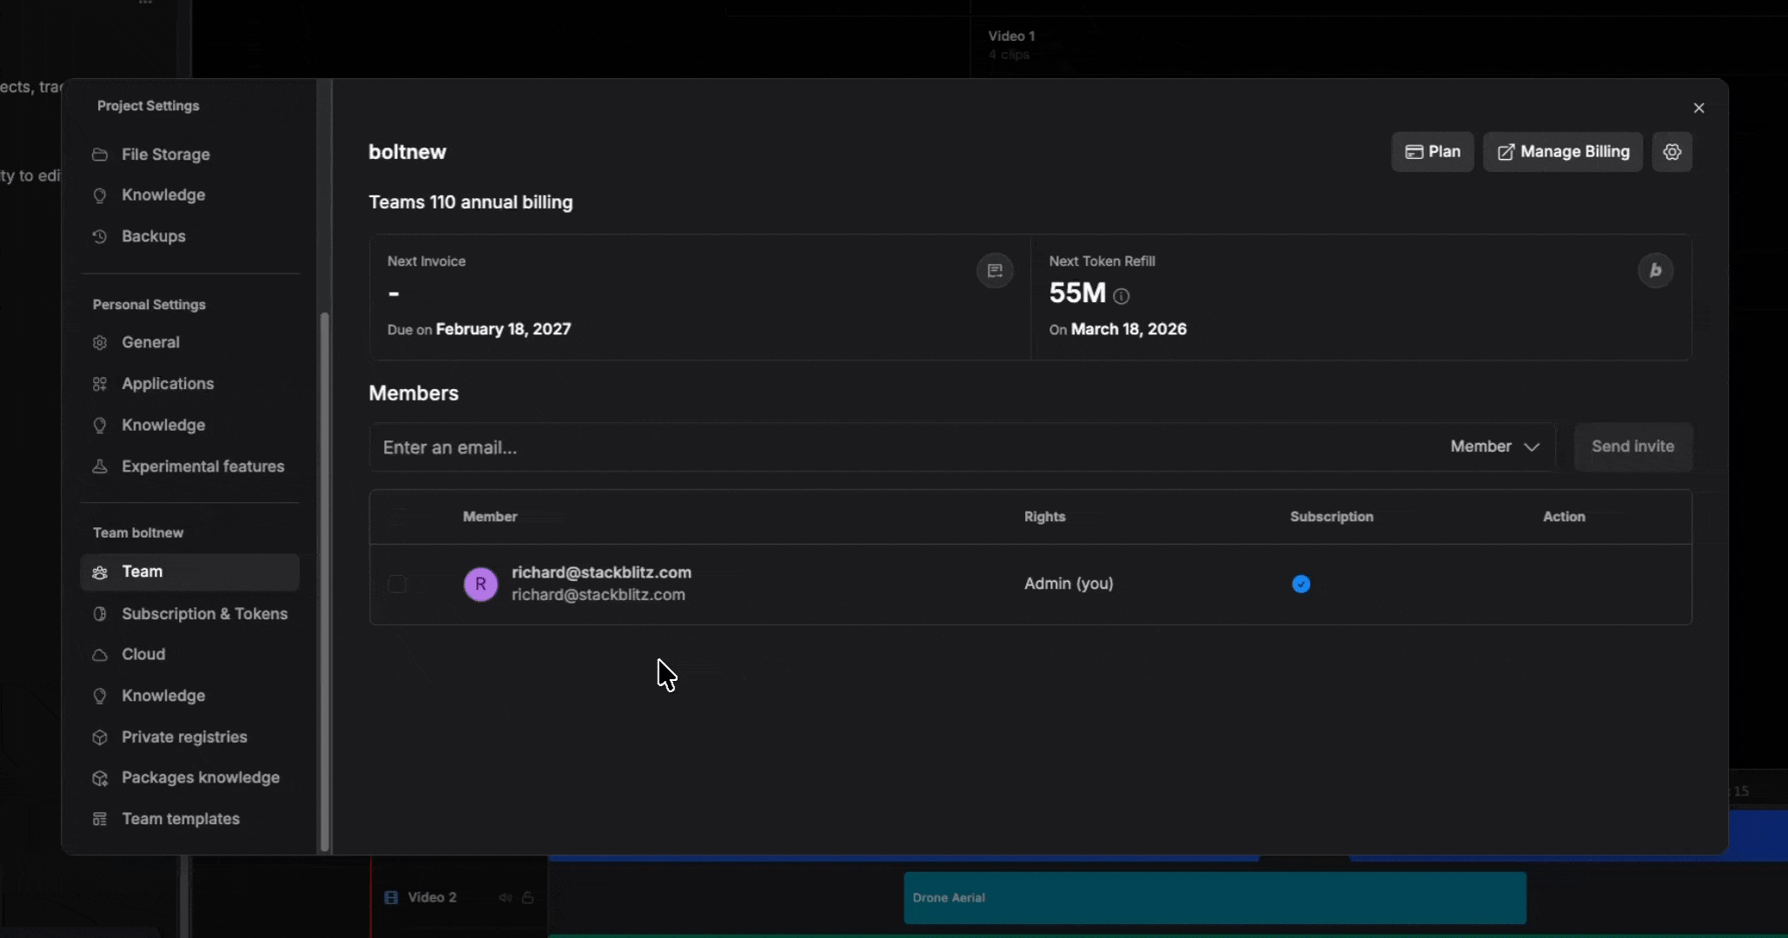Open Experimental features page
Image resolution: width=1788 pixels, height=938 pixels.
[x=202, y=466]
